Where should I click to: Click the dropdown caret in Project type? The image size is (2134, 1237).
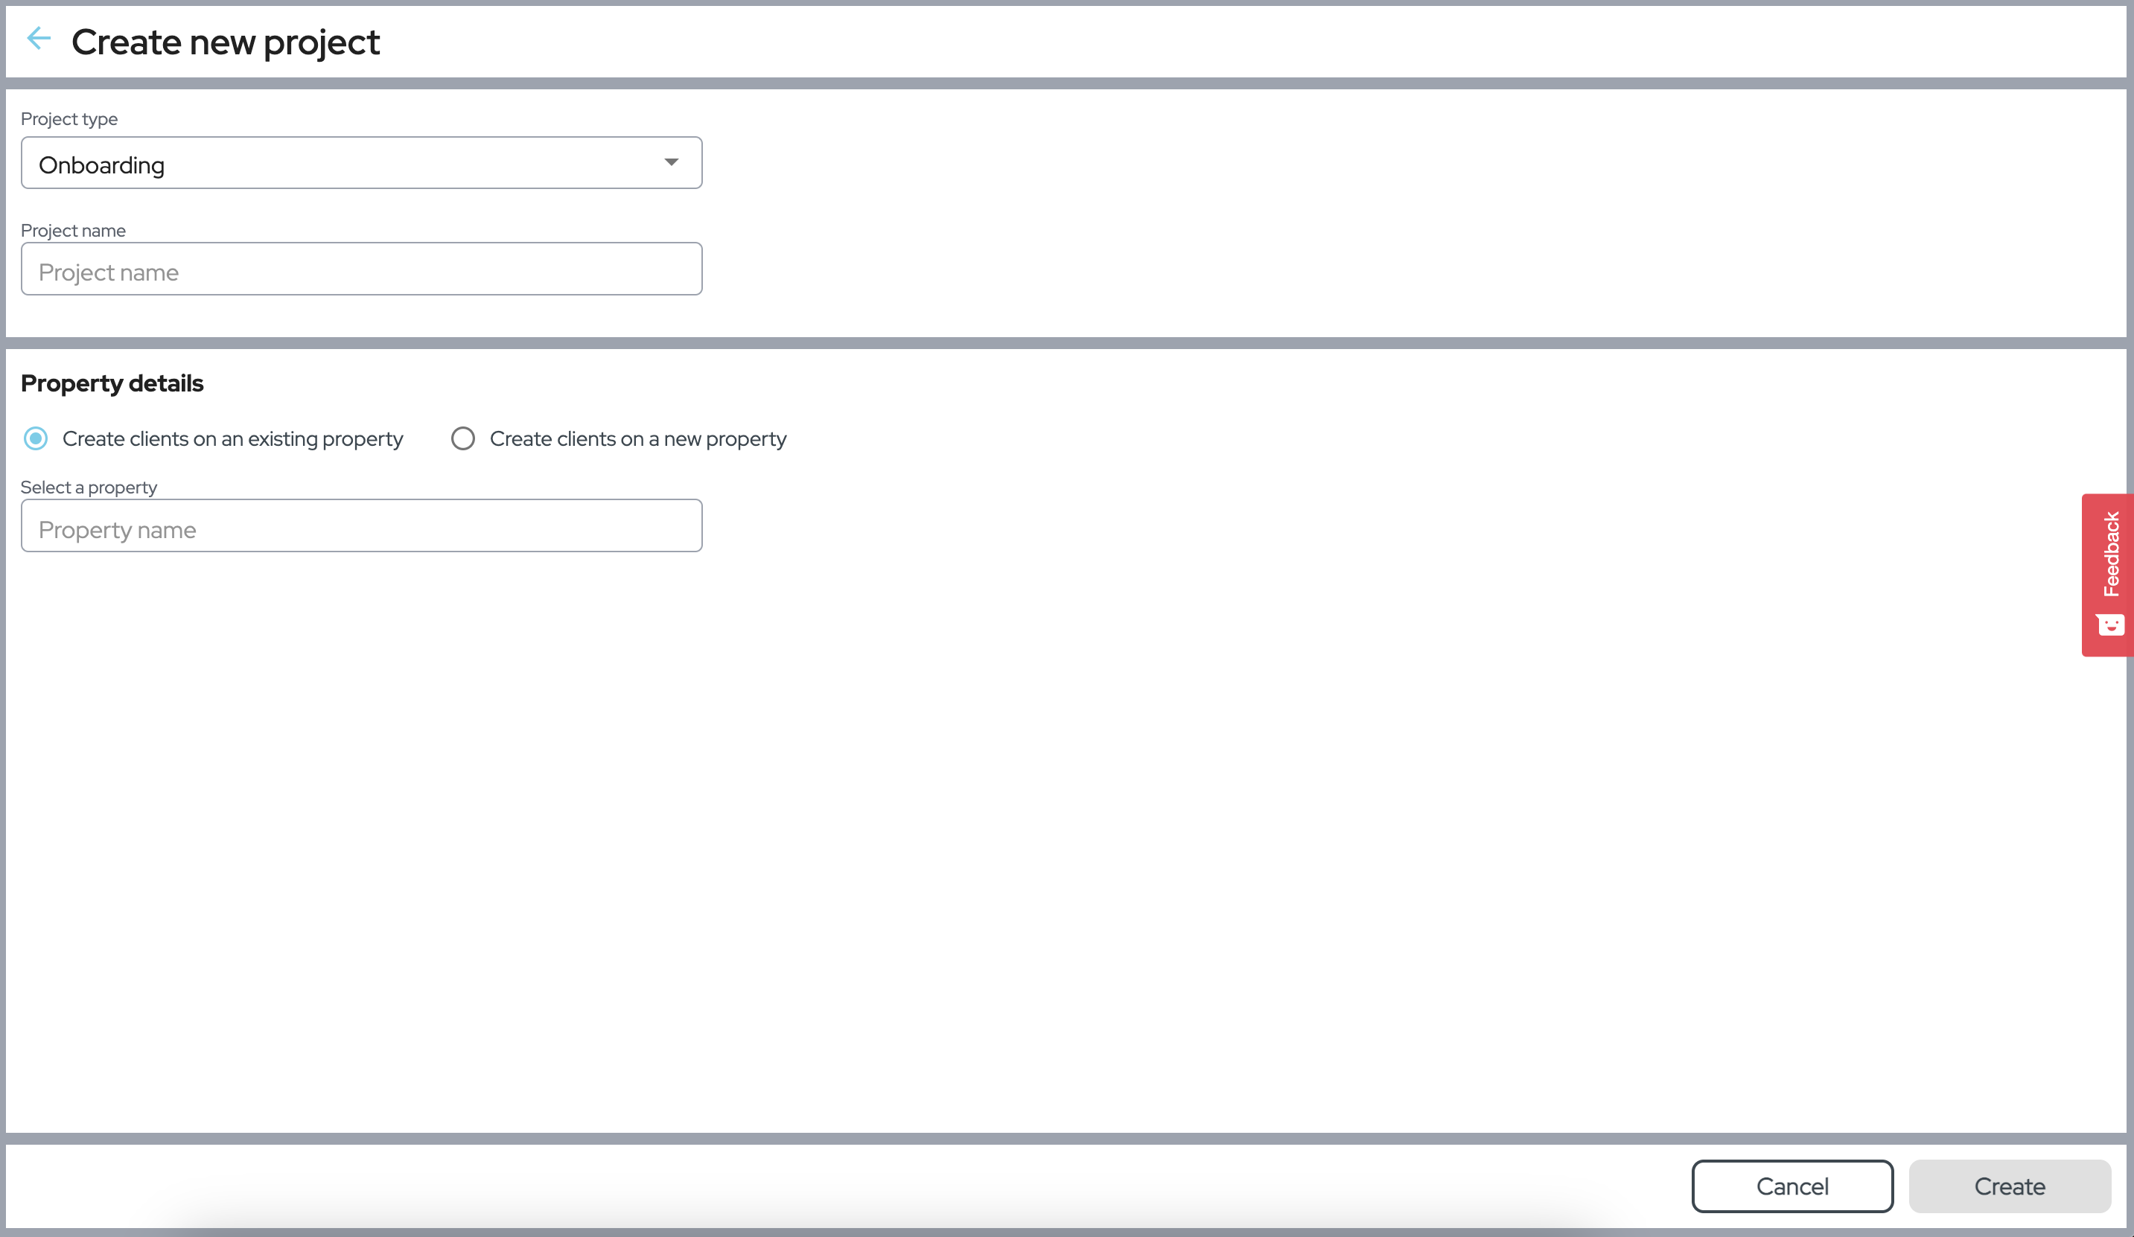click(x=671, y=162)
